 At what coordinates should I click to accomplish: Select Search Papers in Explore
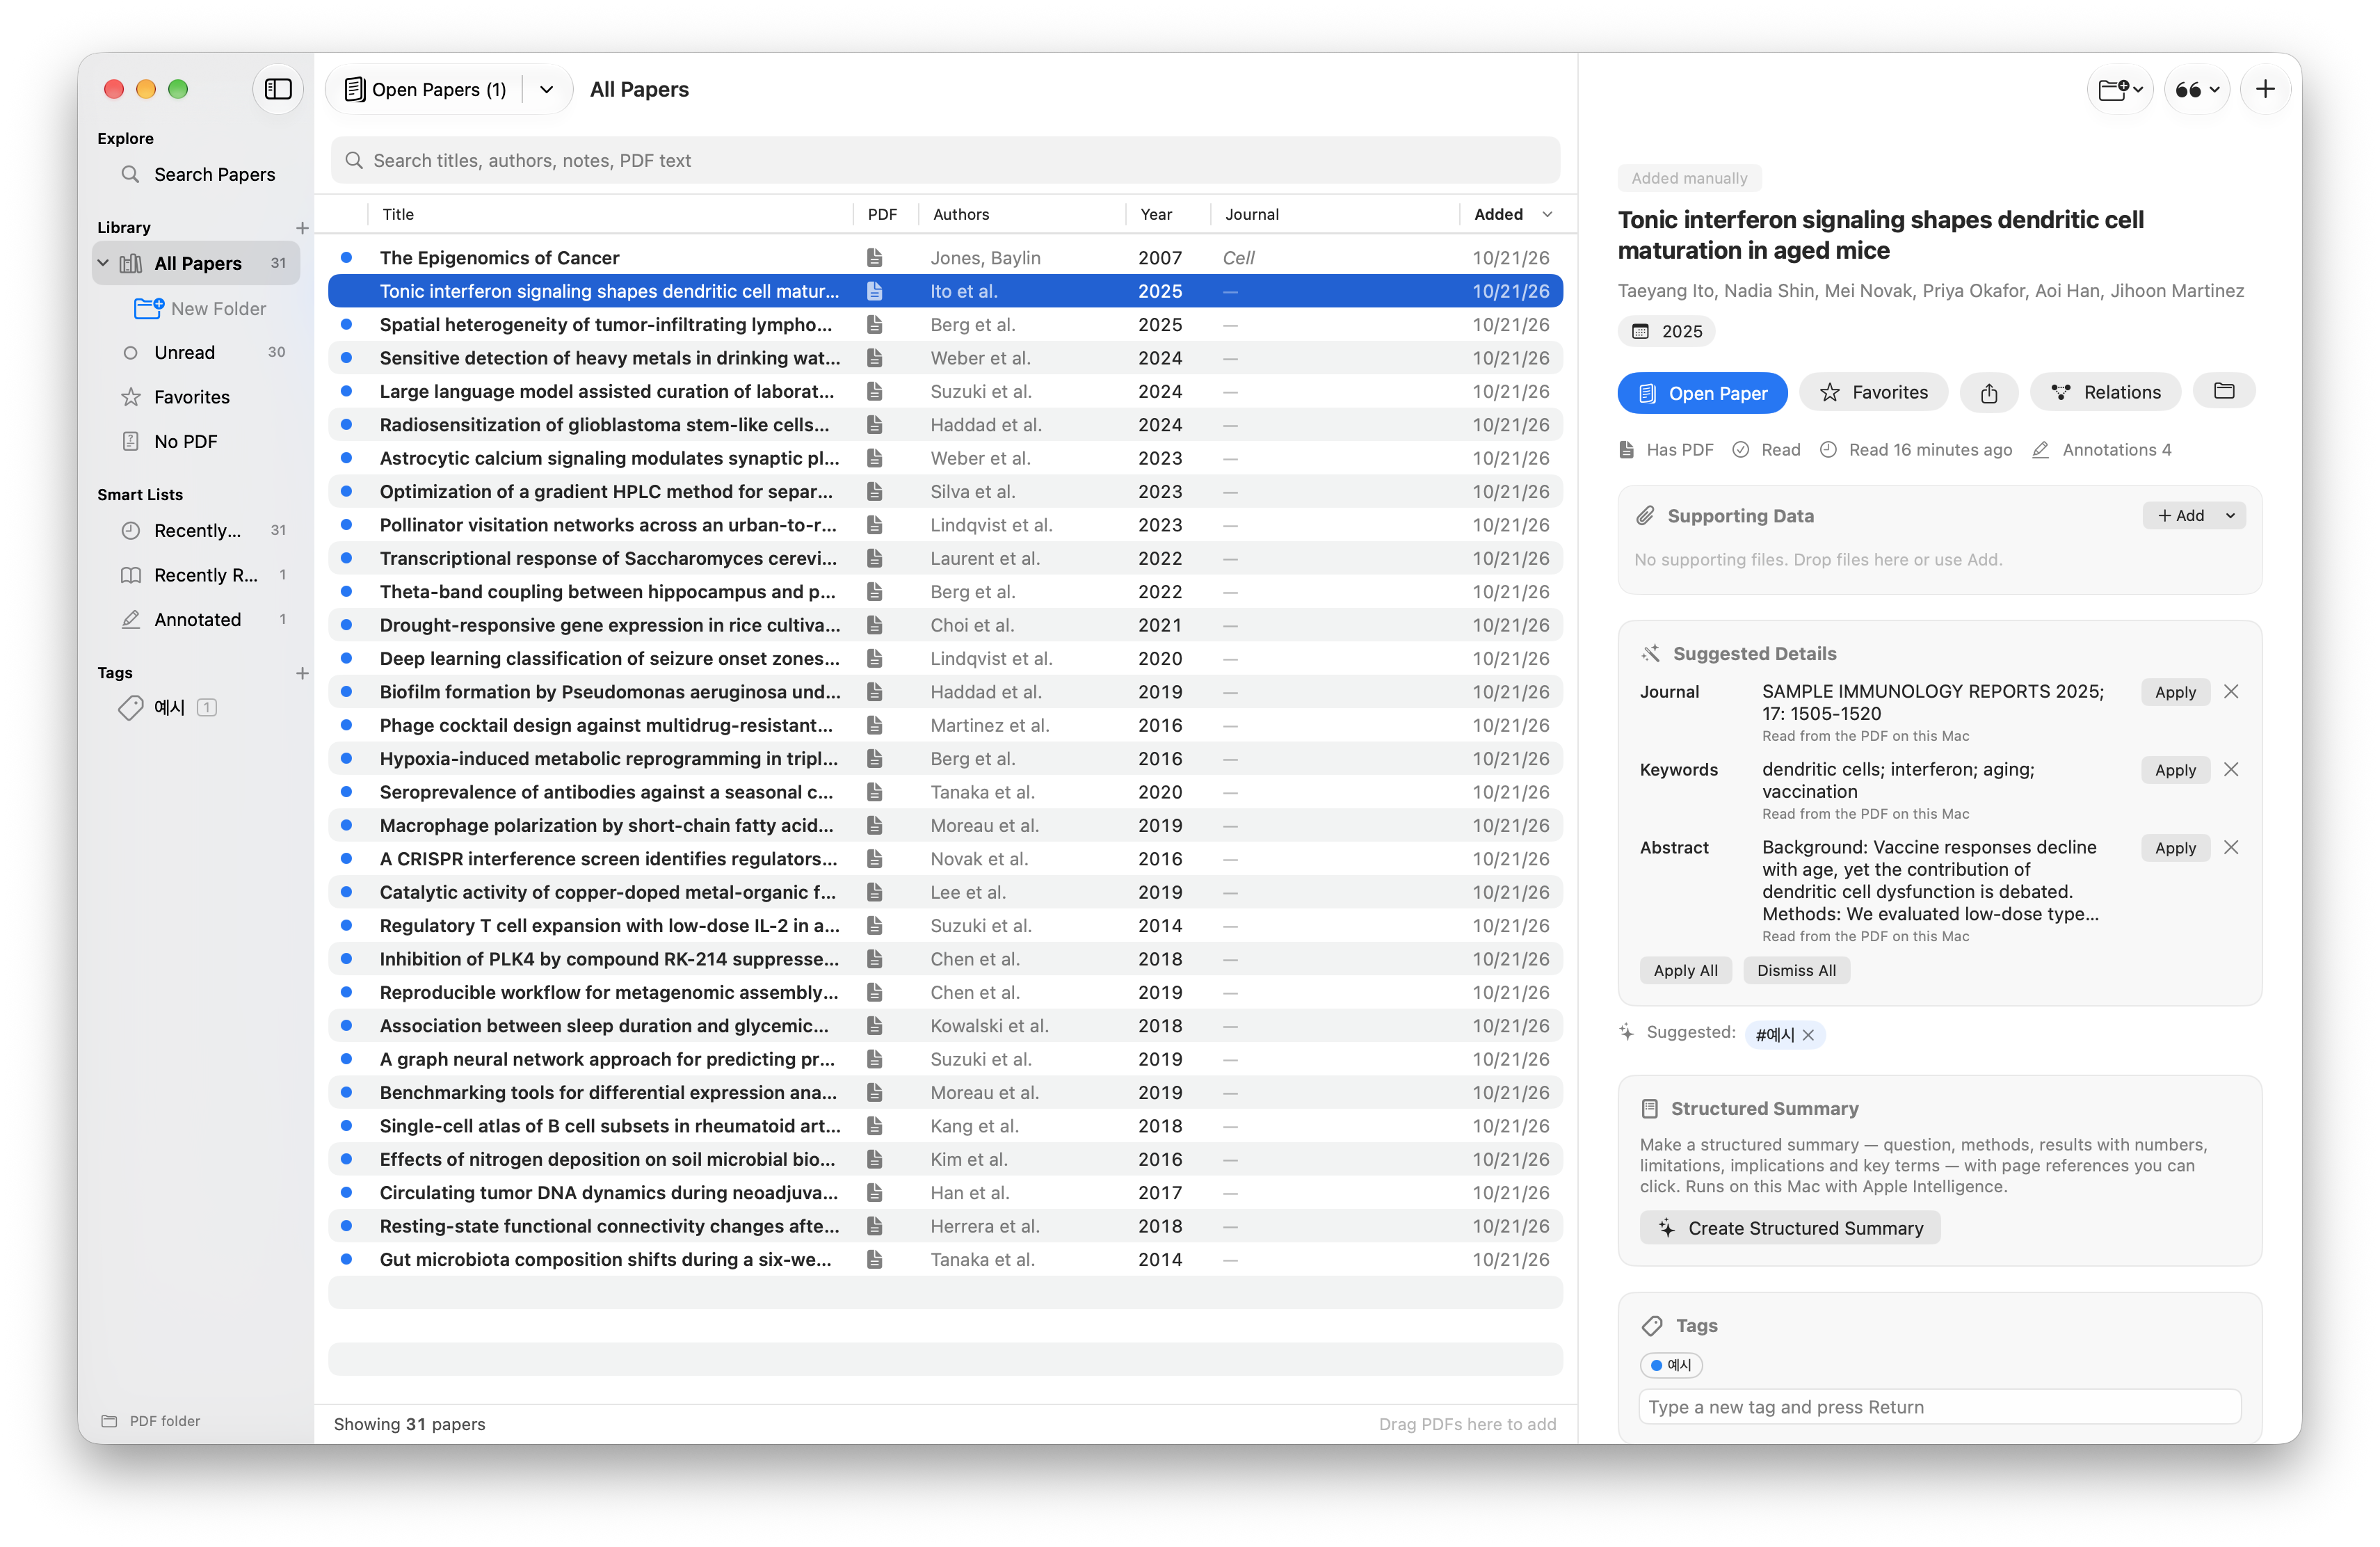point(198,175)
